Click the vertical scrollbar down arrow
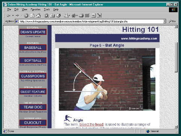The image size is (181, 136). [176, 127]
